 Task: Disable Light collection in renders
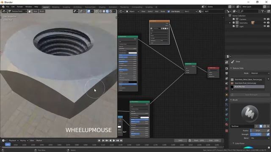(268, 26)
